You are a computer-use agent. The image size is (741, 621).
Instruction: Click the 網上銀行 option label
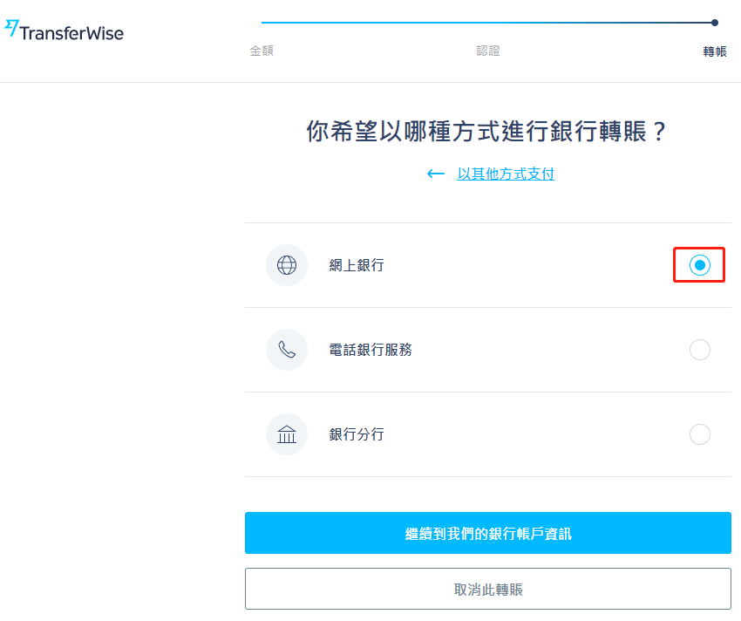pos(357,265)
